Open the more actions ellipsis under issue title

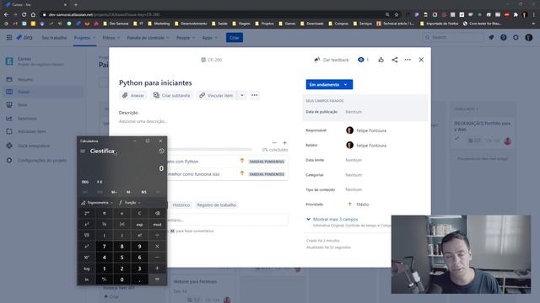[x=255, y=95]
